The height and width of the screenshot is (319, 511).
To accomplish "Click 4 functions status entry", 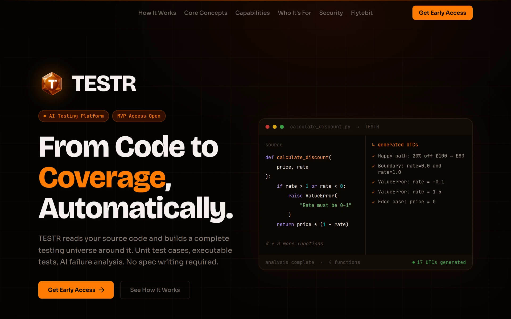I will pos(344,262).
